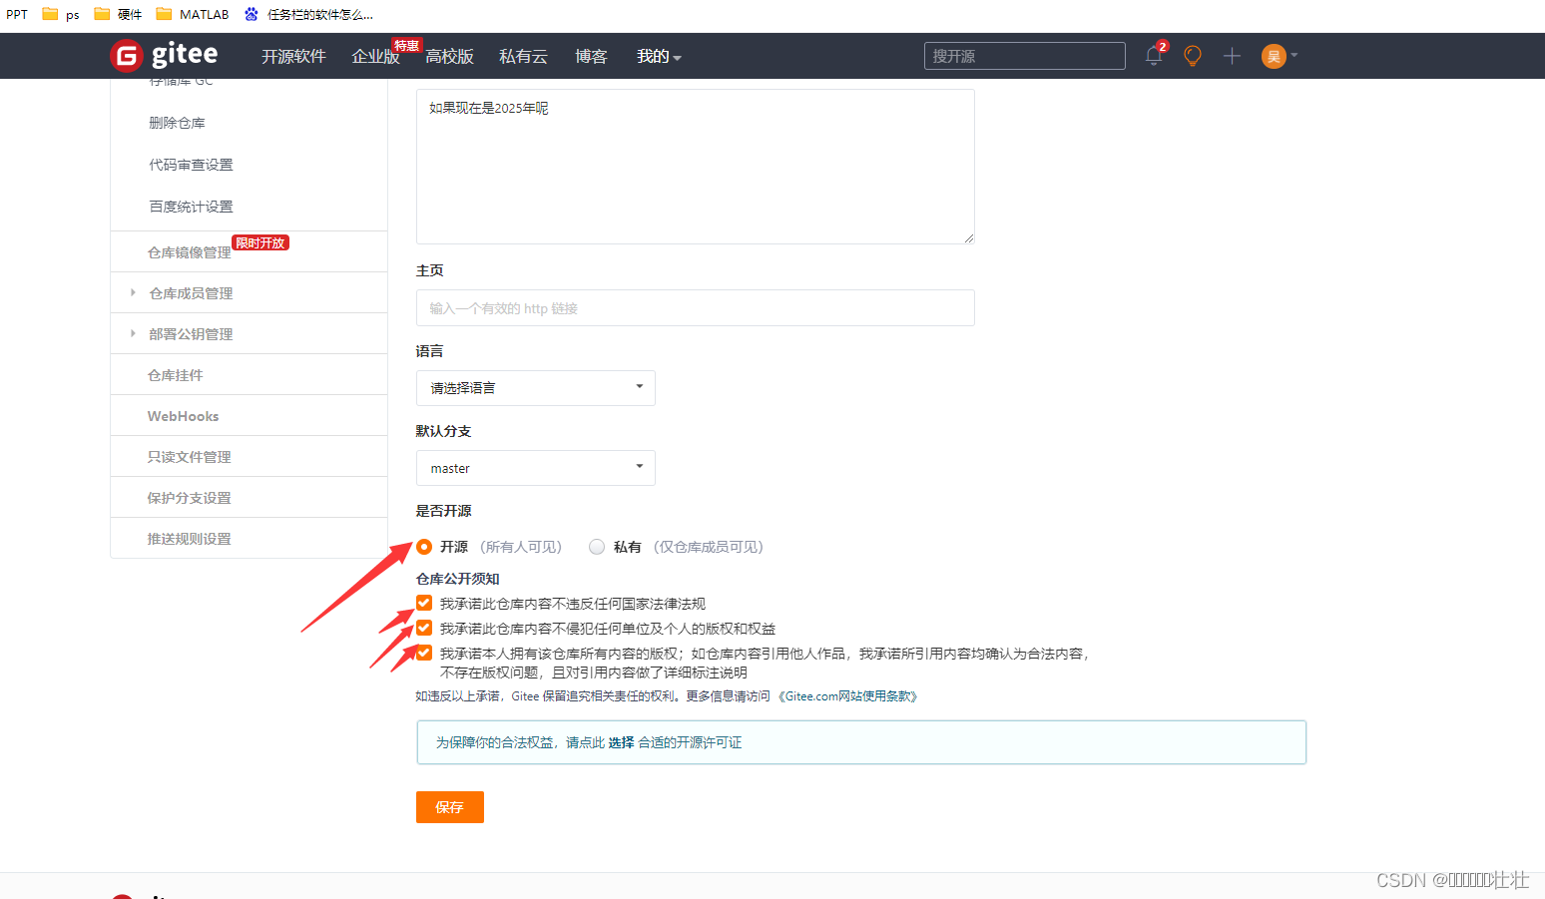This screenshot has height=899, width=1545.
Task: Click the plus create-new icon
Action: pos(1232,56)
